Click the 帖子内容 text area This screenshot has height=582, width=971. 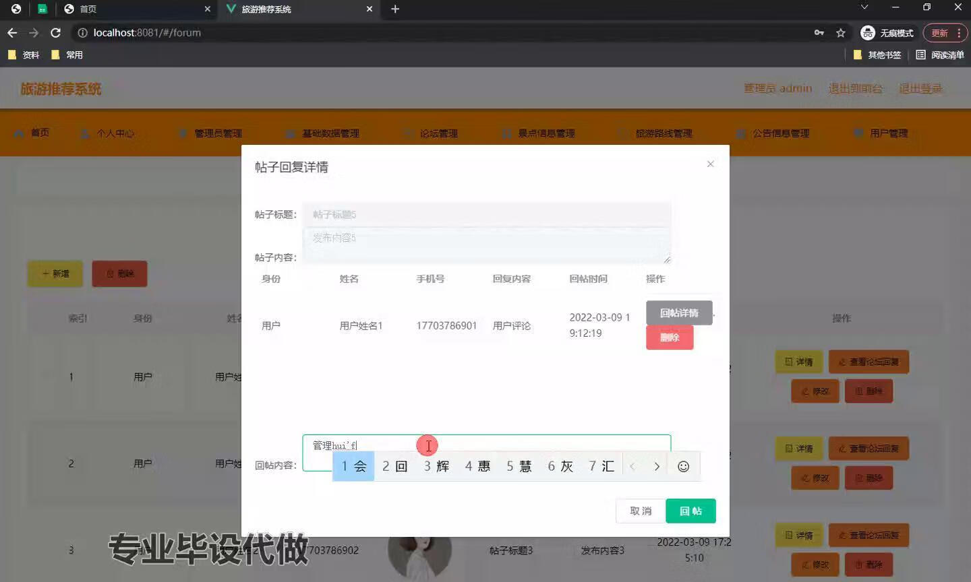coord(486,245)
